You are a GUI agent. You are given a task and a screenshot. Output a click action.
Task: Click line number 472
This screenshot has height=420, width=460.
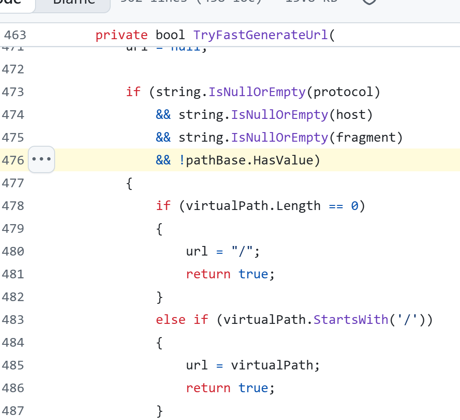13,70
